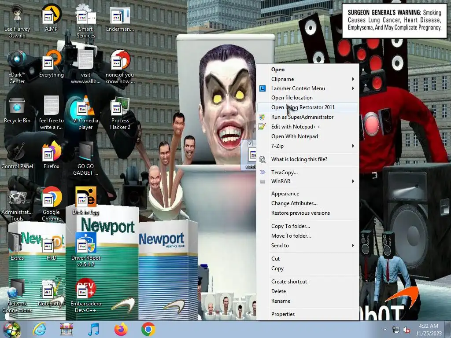This screenshot has height=338, width=451.
Task: Choose Edit with Notepad++
Action: click(x=307, y=127)
